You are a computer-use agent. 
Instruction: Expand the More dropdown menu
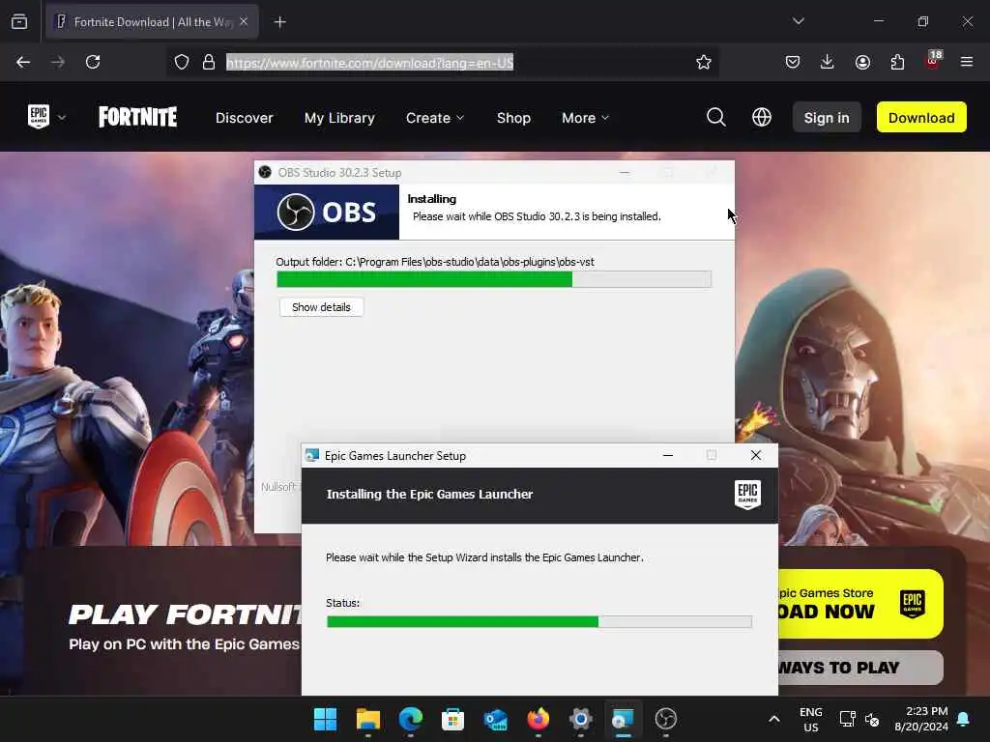click(x=585, y=118)
